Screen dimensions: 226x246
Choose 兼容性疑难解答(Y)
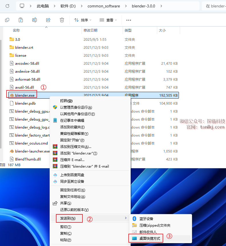click(90, 133)
